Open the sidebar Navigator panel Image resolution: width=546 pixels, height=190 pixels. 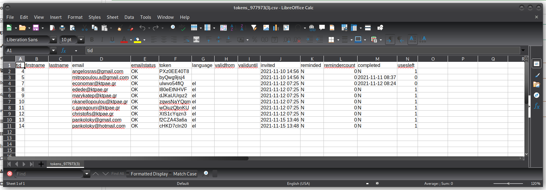tap(537, 95)
